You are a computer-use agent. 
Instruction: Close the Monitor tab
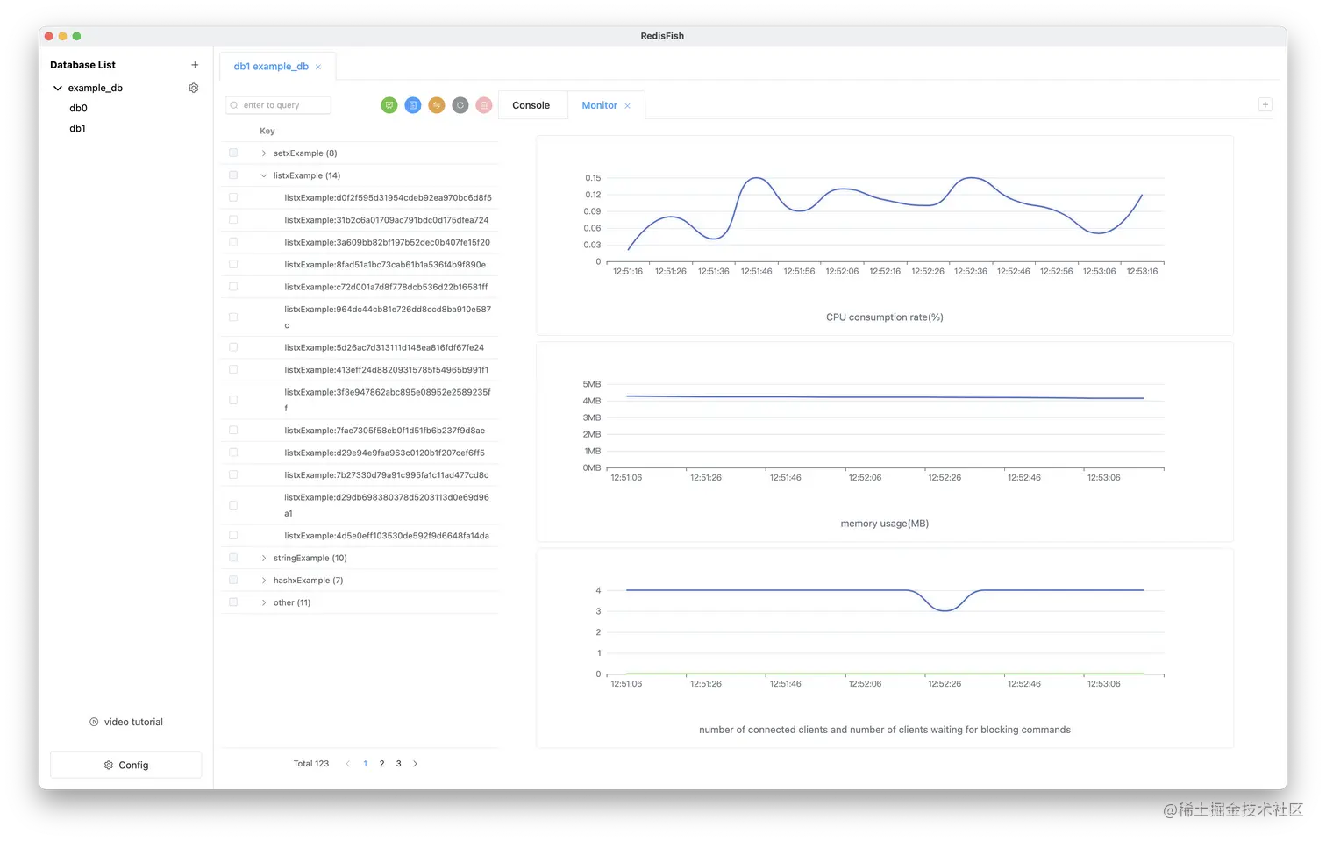pyautogui.click(x=627, y=106)
